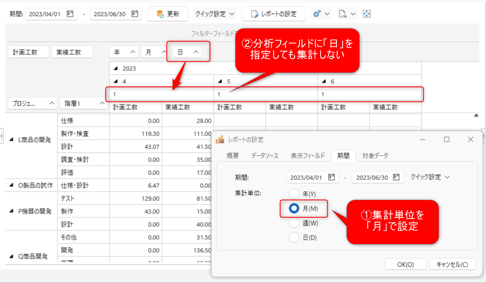Open the gear settings menu in the toolbar
The image size is (486, 283).
pyautogui.click(x=321, y=14)
